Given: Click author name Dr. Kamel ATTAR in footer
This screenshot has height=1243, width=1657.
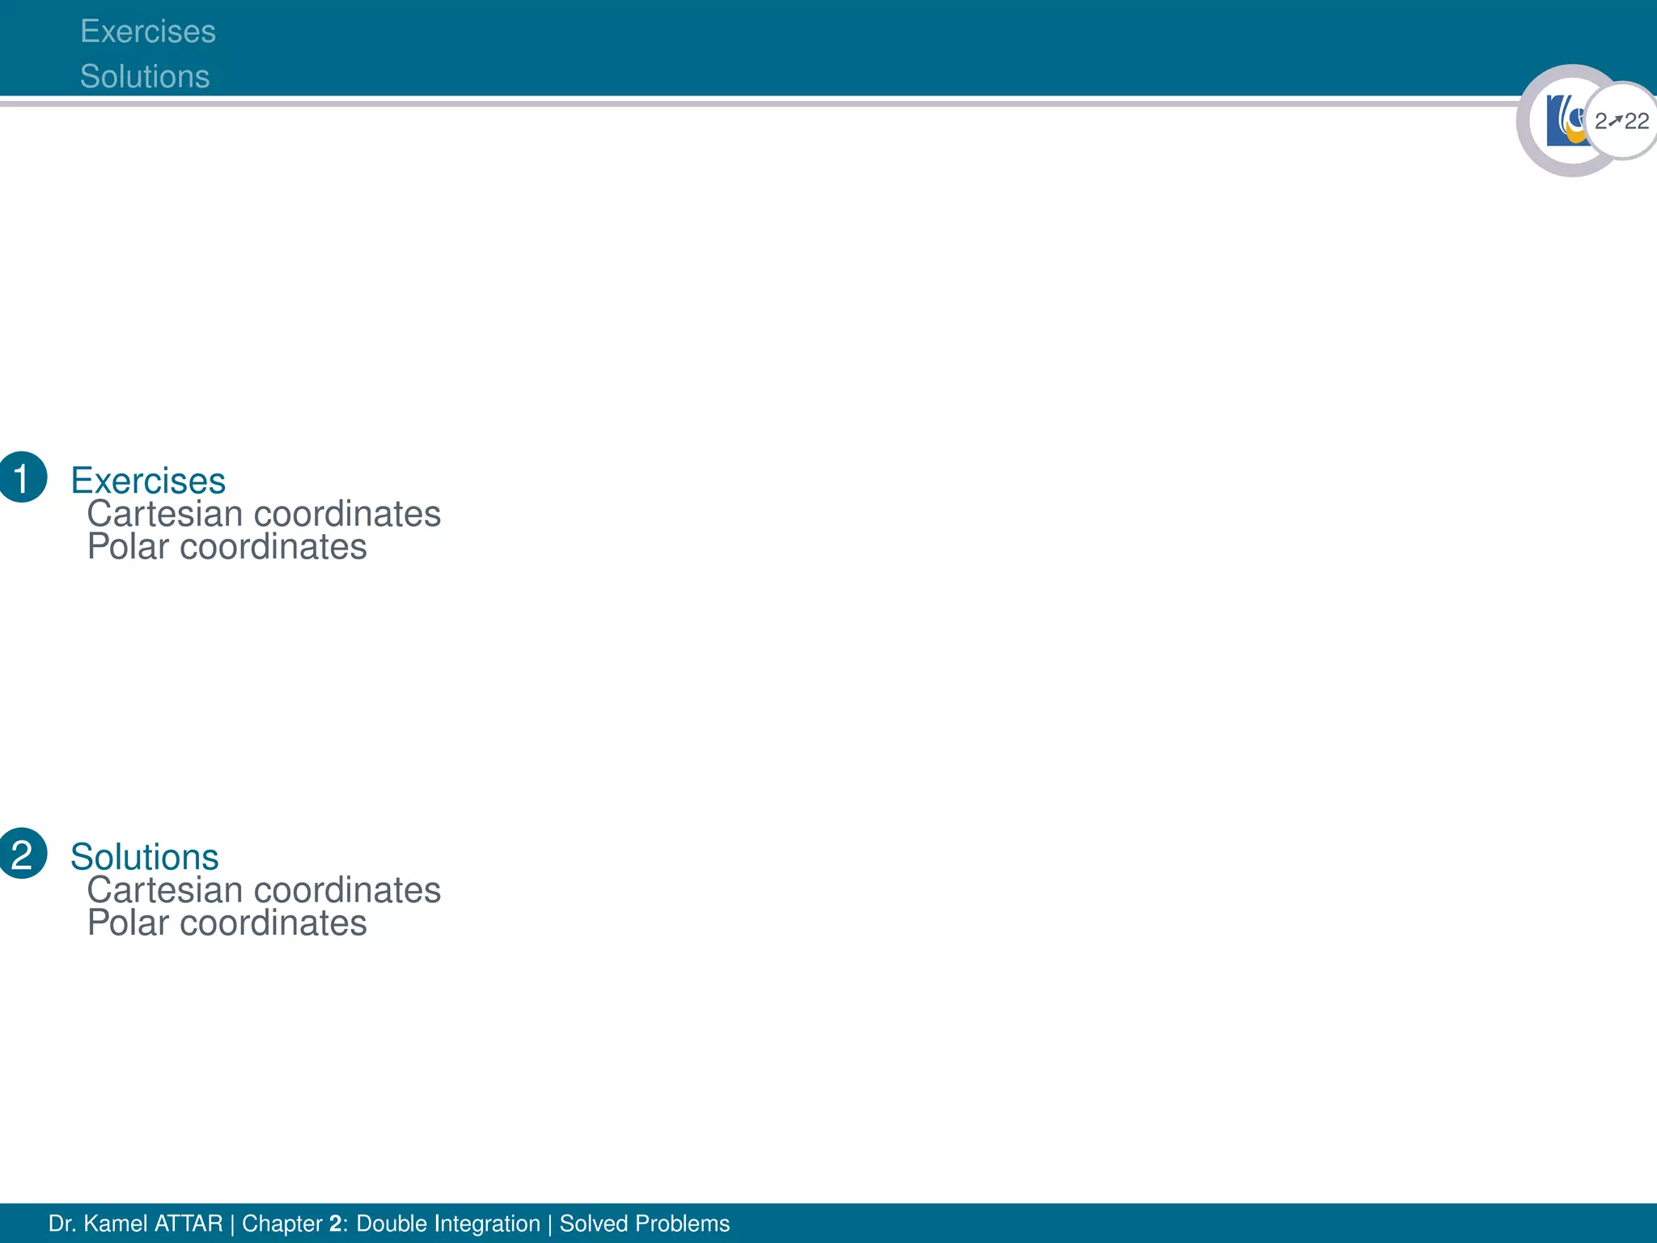Looking at the screenshot, I should pos(135,1224).
